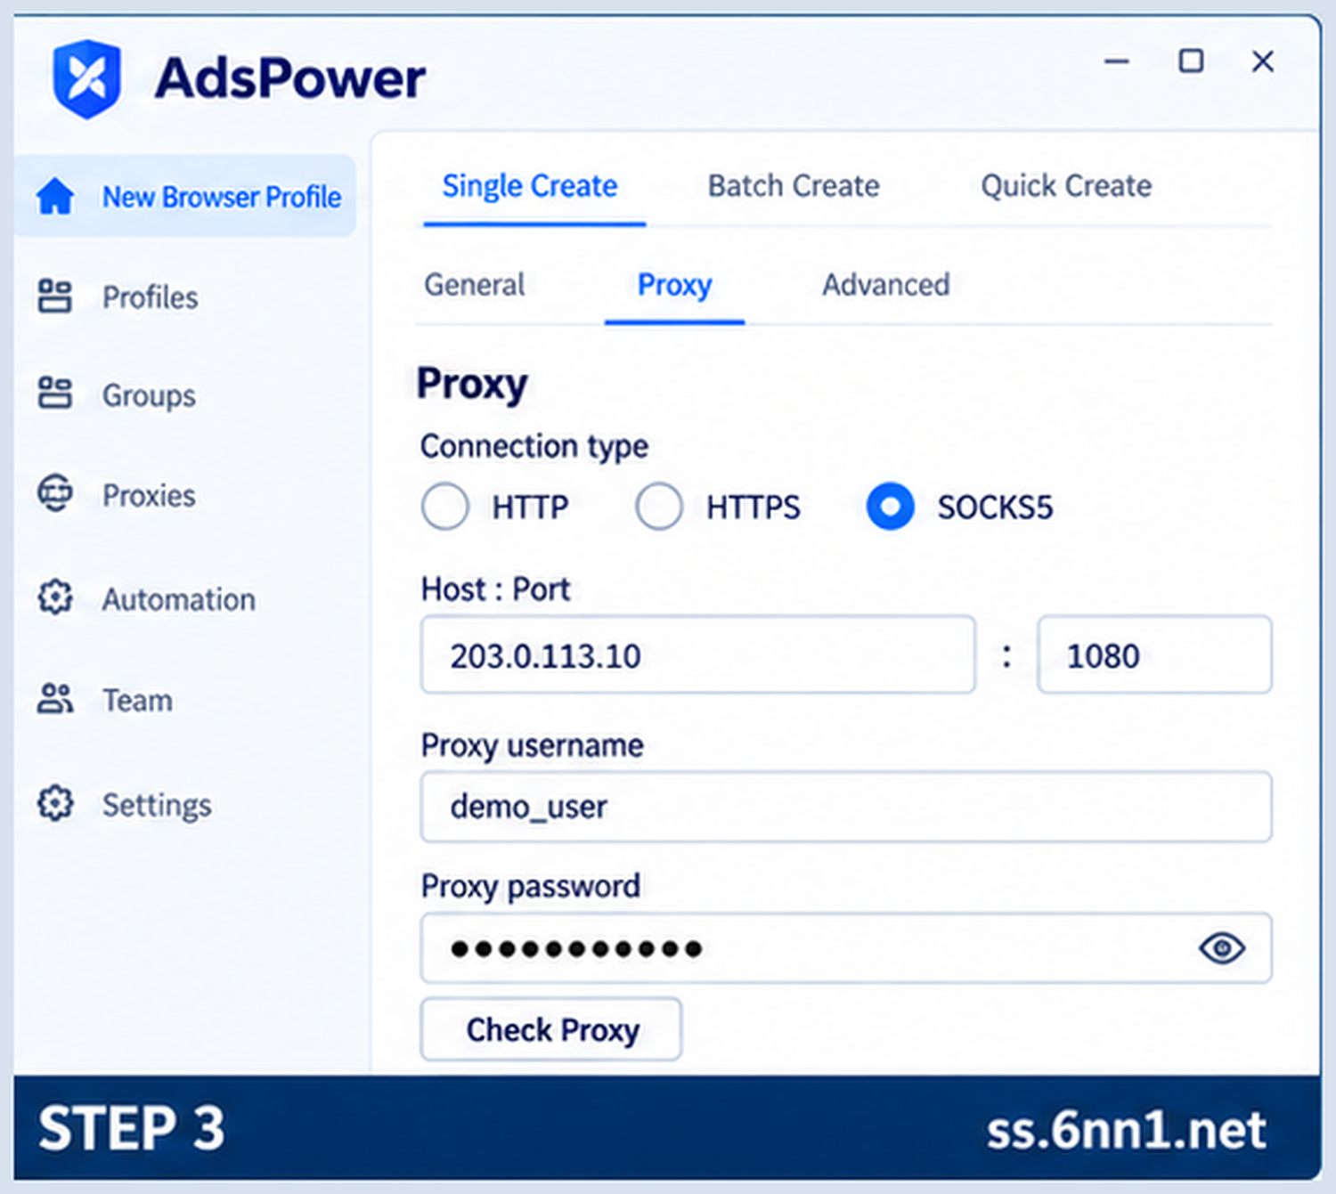The width and height of the screenshot is (1336, 1194).
Task: Click the Automation gear icon
Action: pyautogui.click(x=55, y=597)
